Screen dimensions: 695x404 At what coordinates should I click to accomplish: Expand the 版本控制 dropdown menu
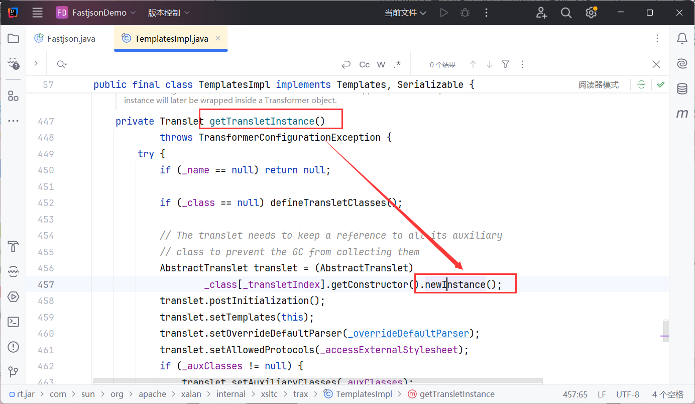tap(169, 13)
